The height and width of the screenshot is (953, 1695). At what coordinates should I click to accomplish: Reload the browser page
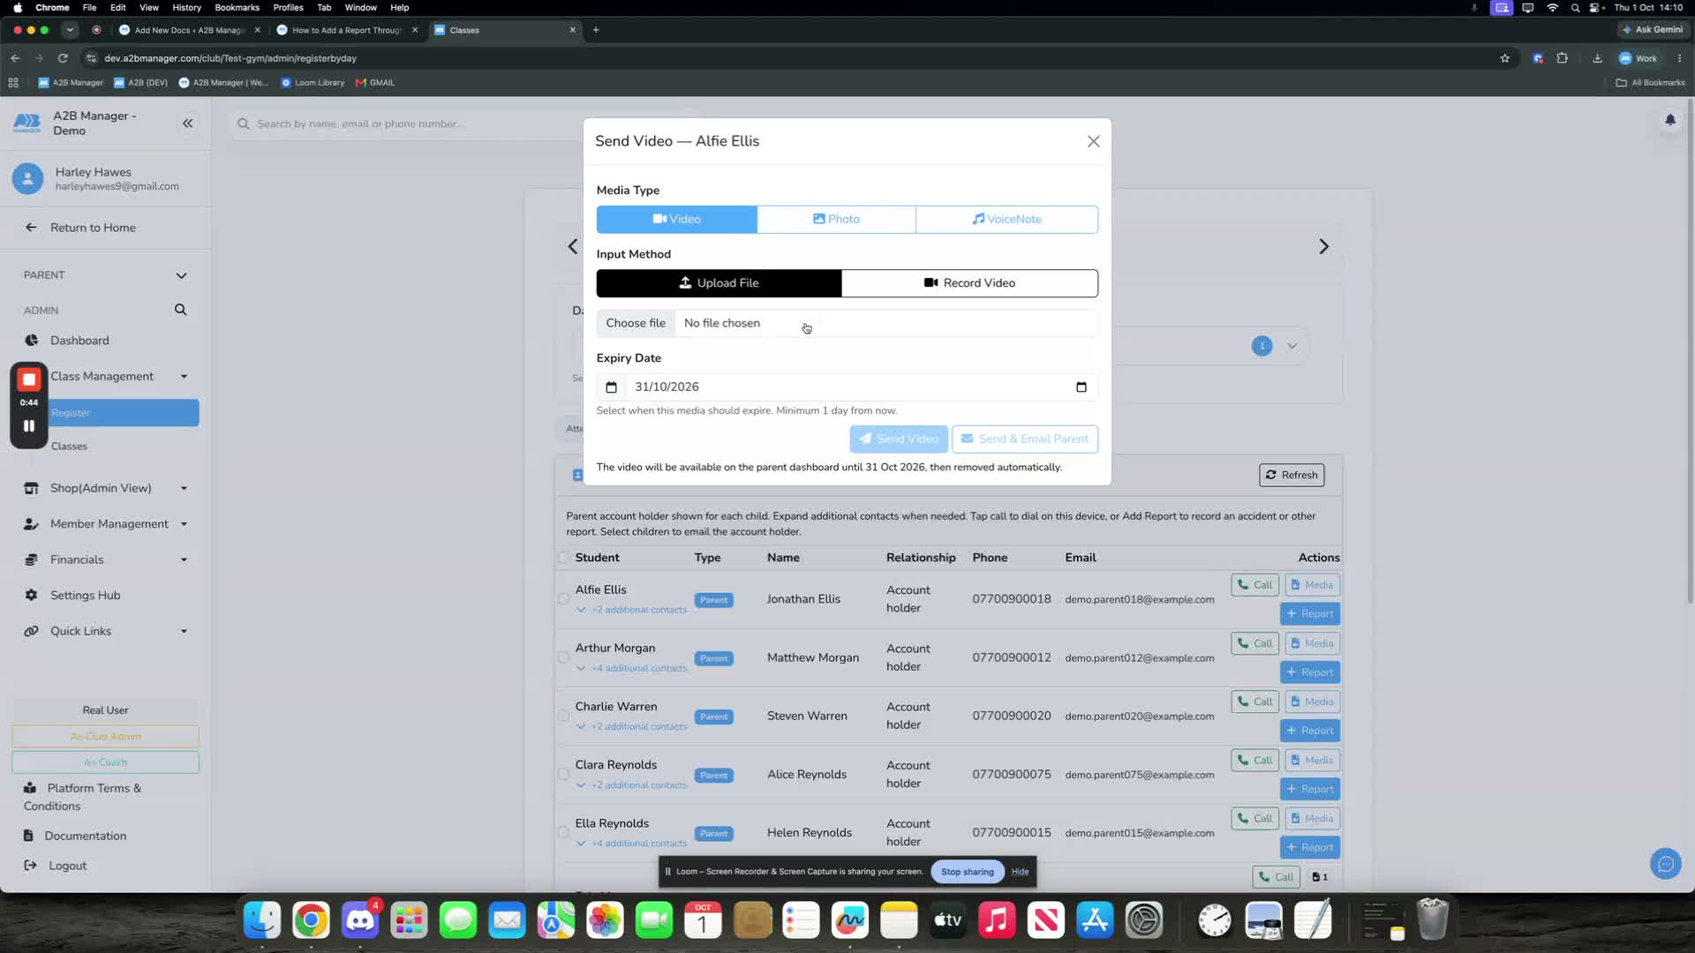[63, 58]
